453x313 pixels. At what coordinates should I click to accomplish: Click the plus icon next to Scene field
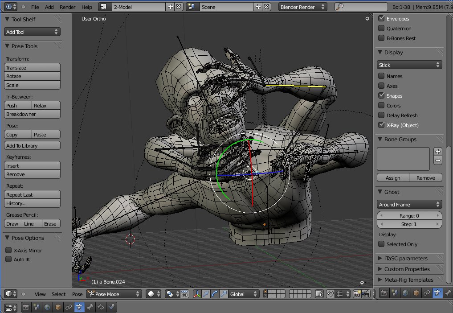(258, 7)
